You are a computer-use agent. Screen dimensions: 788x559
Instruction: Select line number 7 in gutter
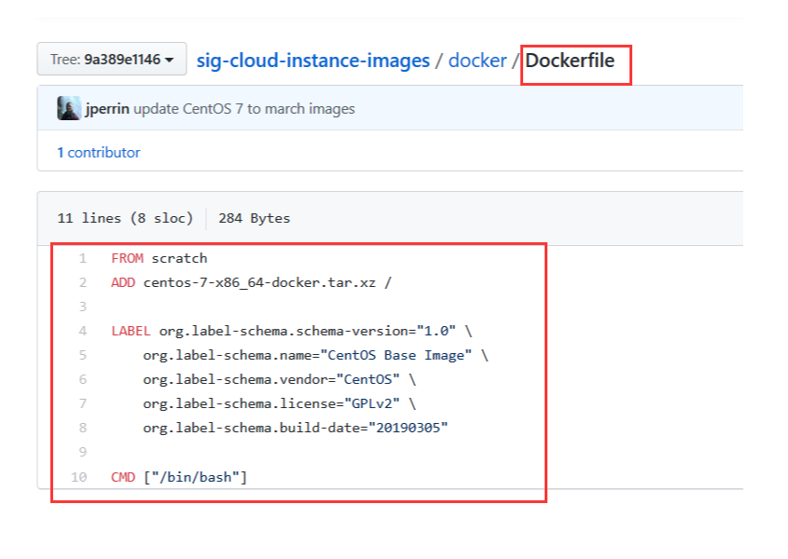[83, 403]
